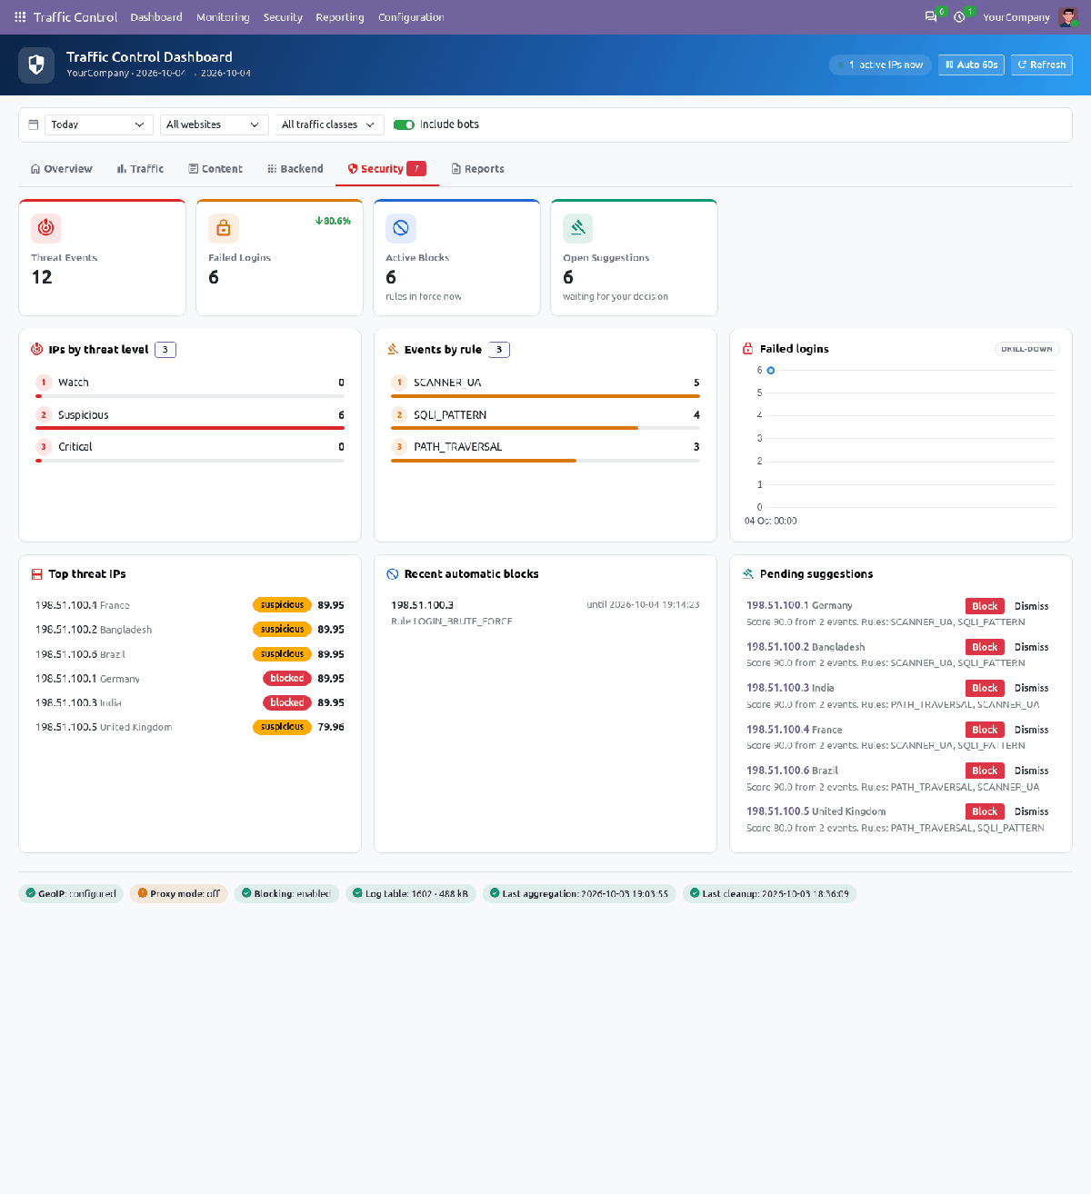Toggle Auto 60s refresh

pos(971,65)
